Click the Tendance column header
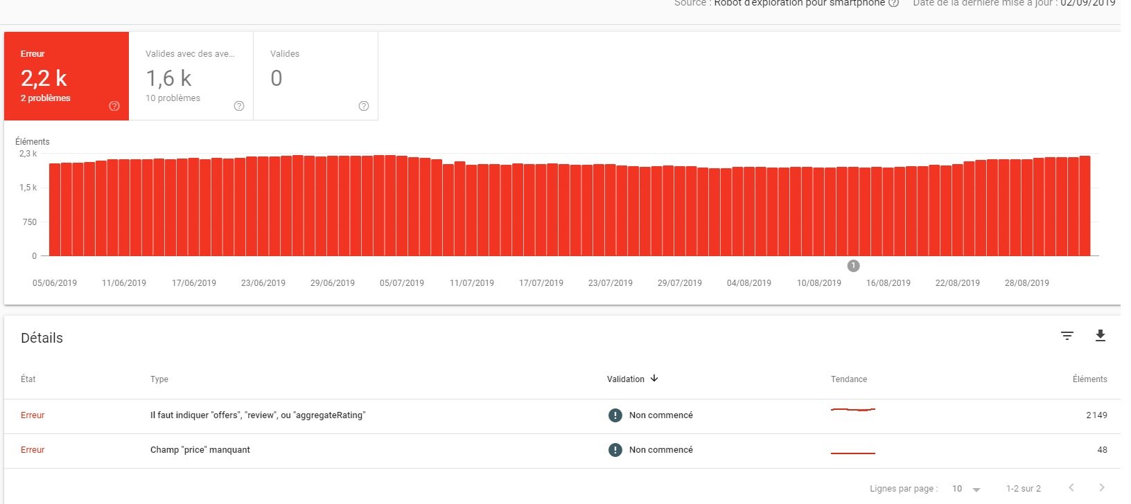The height and width of the screenshot is (504, 1131). [849, 379]
